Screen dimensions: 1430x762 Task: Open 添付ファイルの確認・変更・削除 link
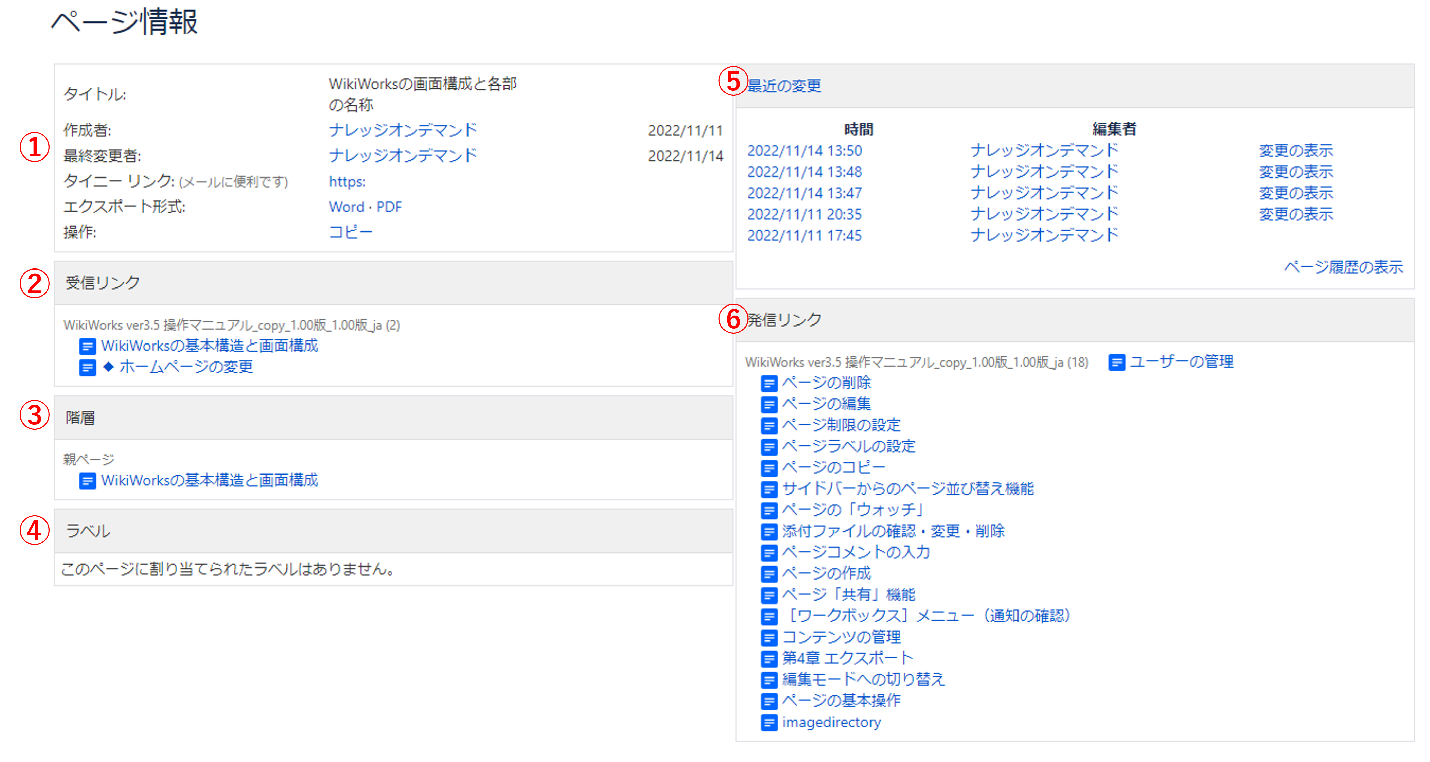tap(893, 531)
